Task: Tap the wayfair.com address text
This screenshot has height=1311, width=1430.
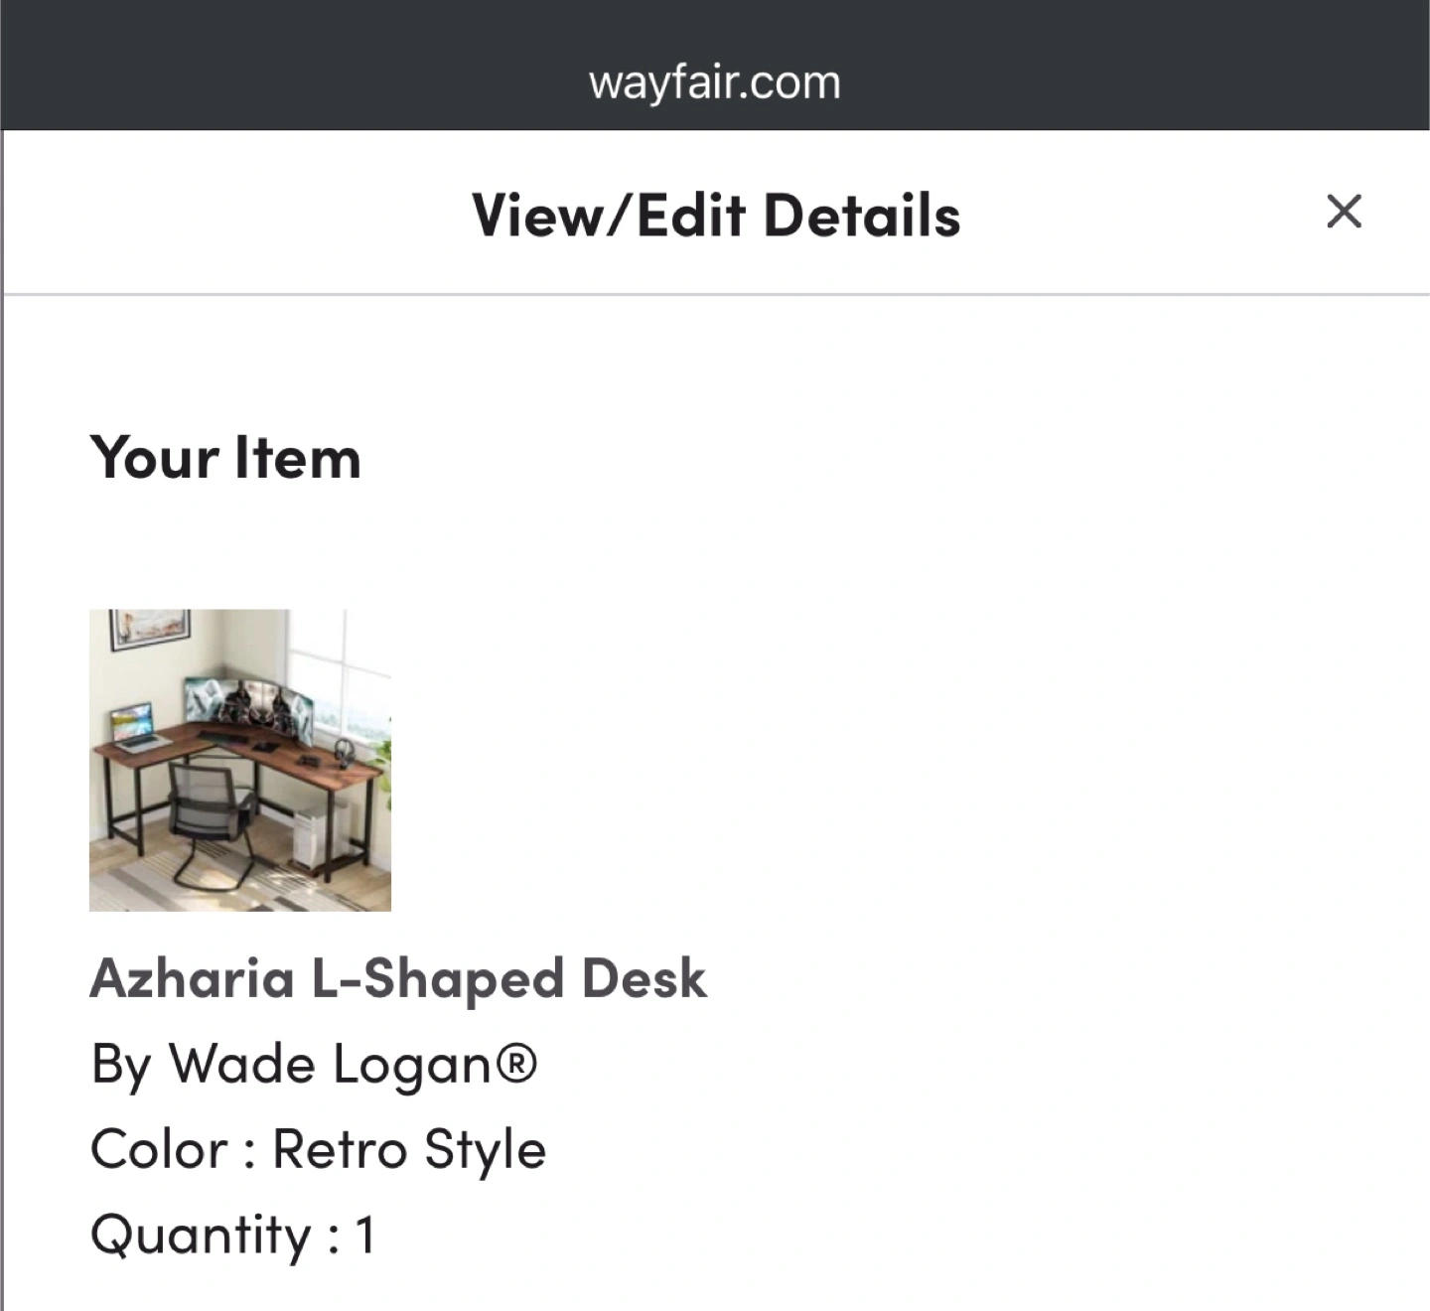Action: coord(715,82)
